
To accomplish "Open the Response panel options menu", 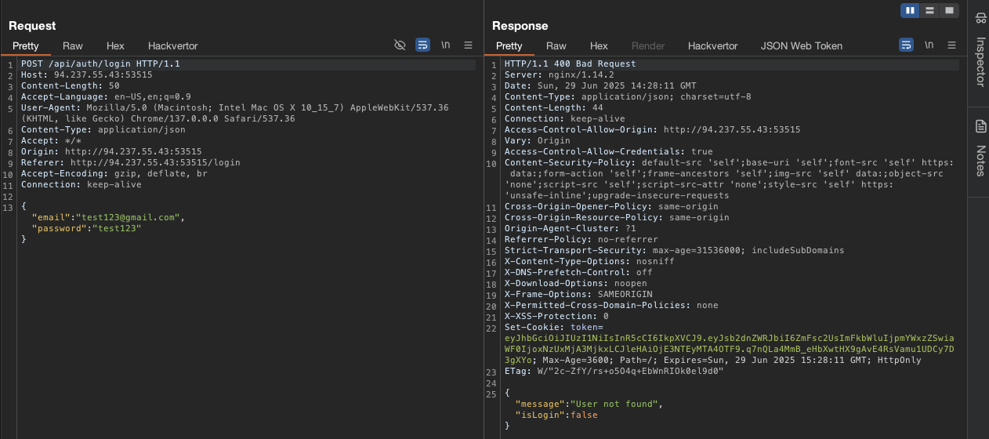I will [x=952, y=45].
